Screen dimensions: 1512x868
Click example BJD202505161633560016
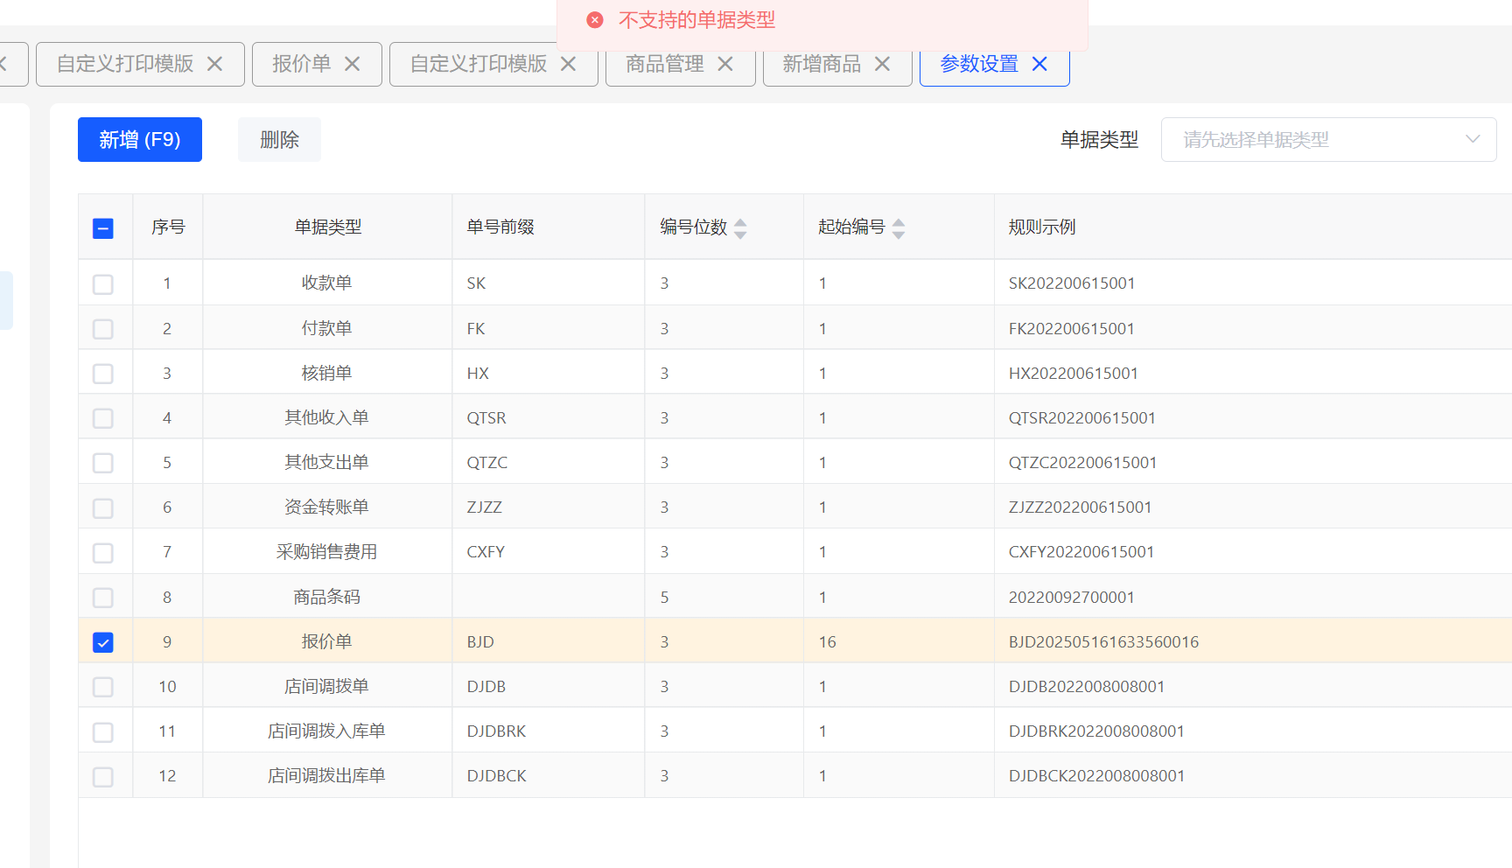[x=1103, y=641]
